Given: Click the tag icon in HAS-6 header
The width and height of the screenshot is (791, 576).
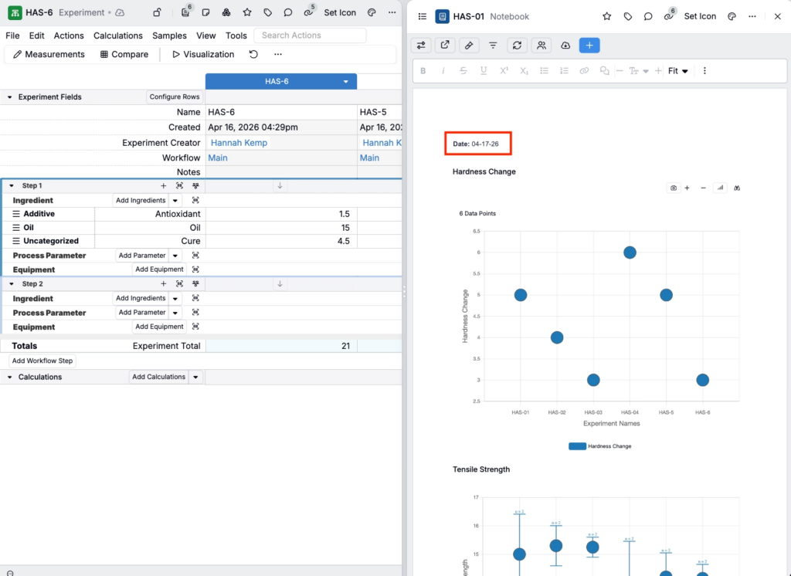Looking at the screenshot, I should click(267, 13).
